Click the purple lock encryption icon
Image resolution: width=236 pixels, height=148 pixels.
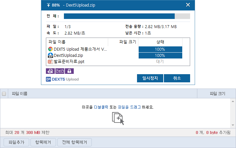click(x=69, y=71)
